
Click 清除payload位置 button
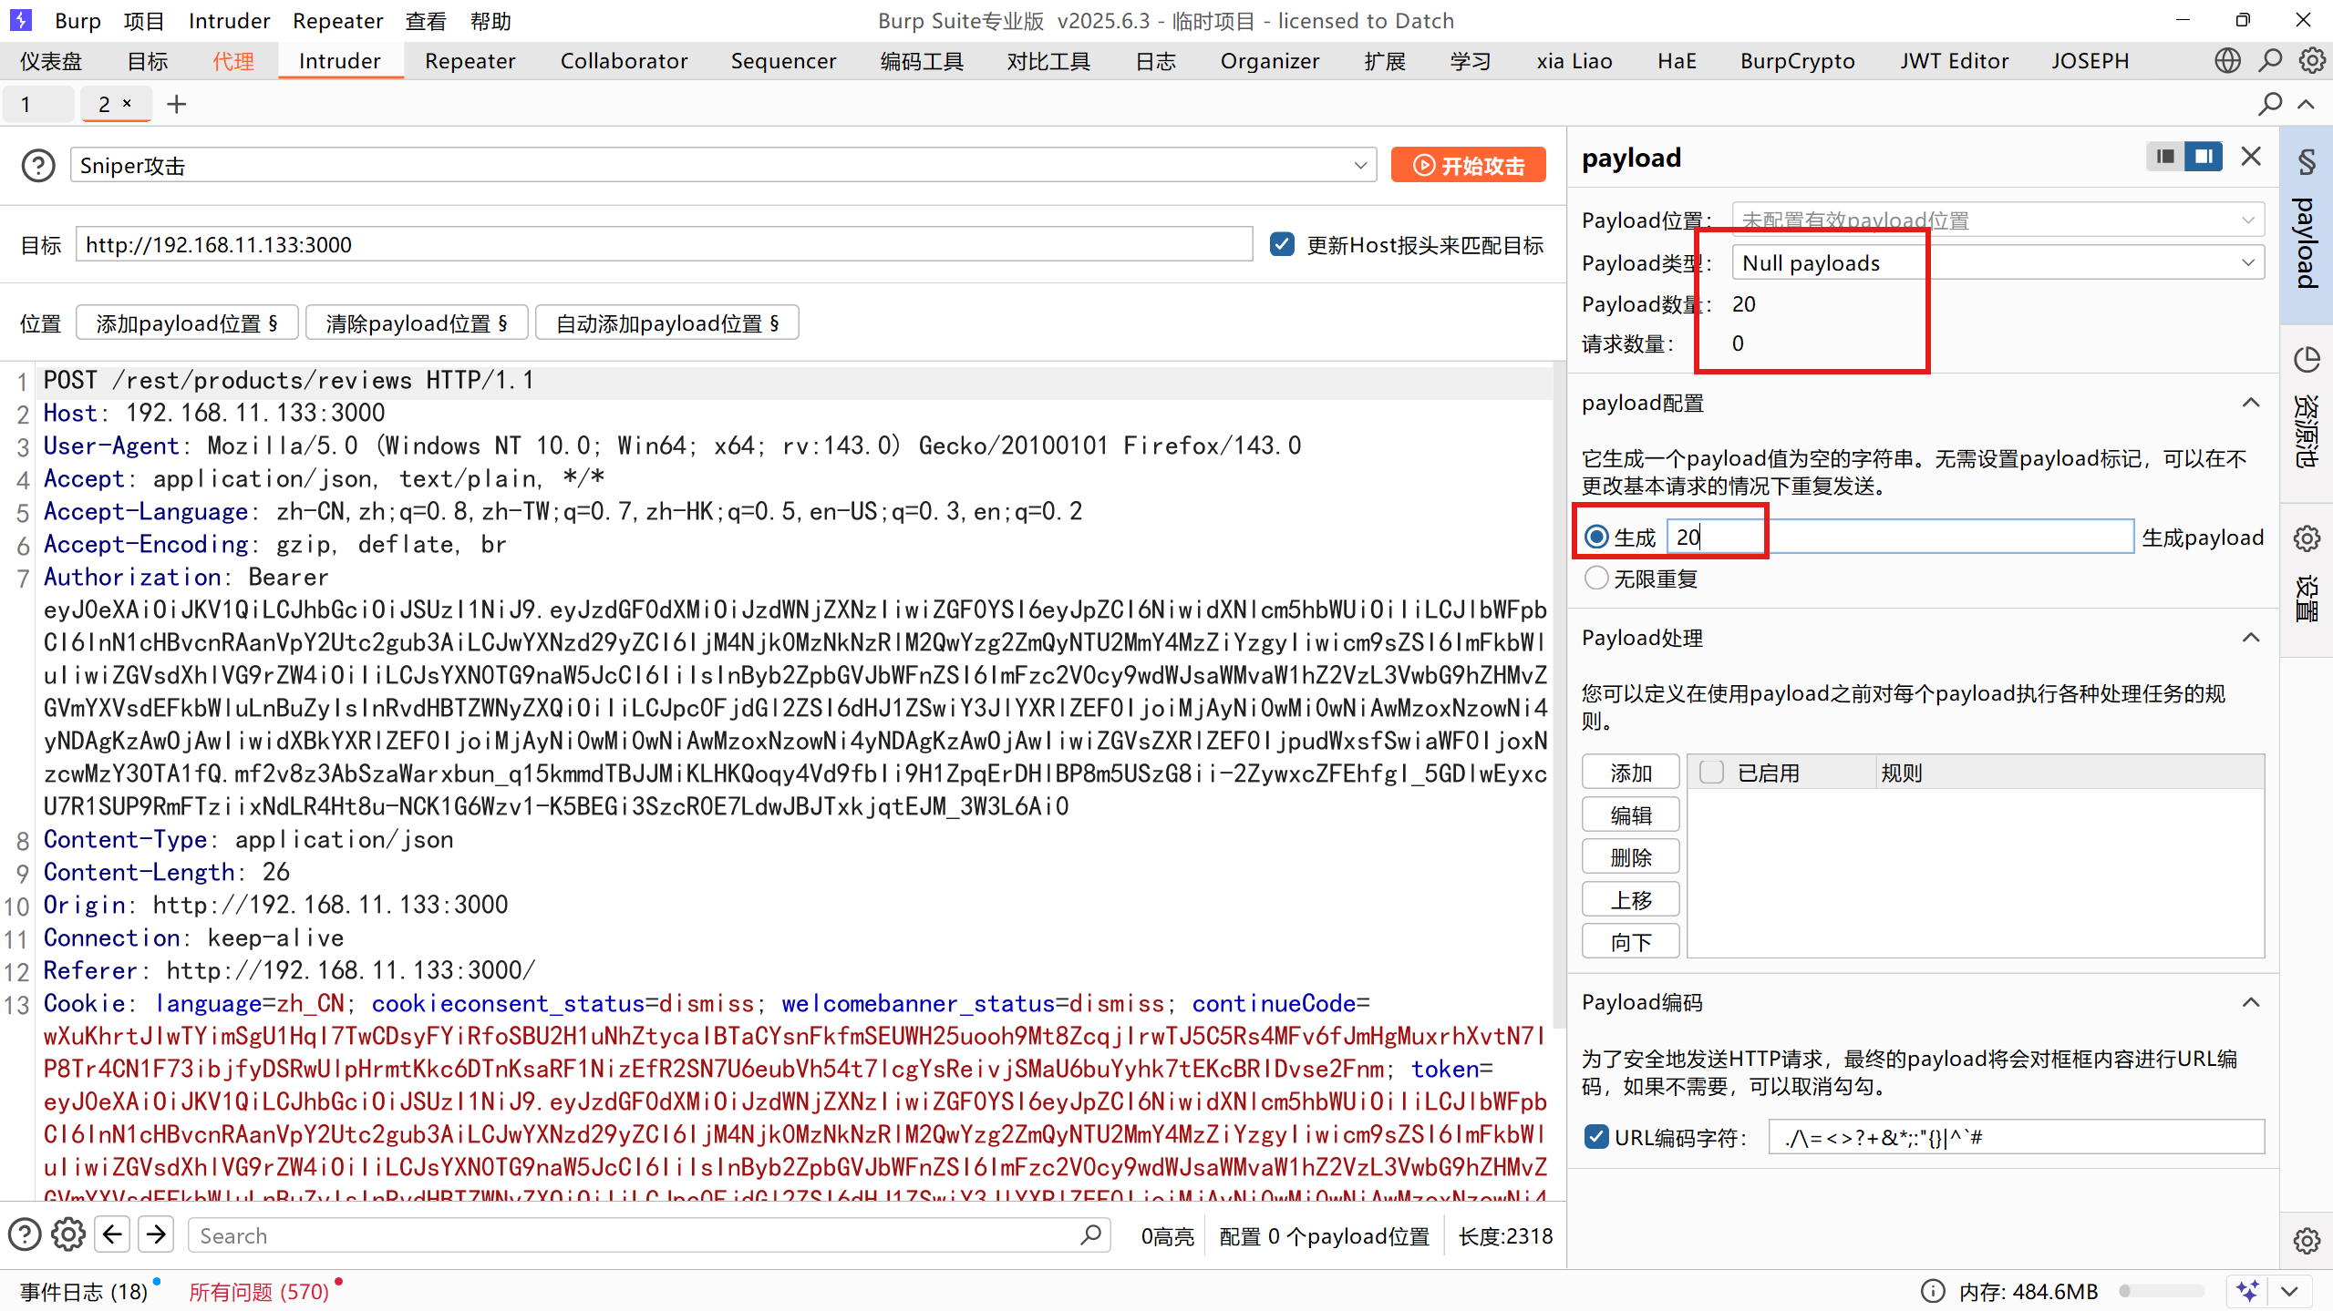point(417,323)
